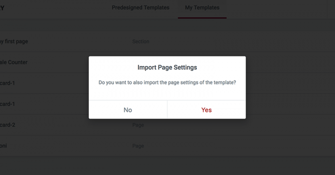
Task: Select the My Templates tab
Action: (x=202, y=8)
